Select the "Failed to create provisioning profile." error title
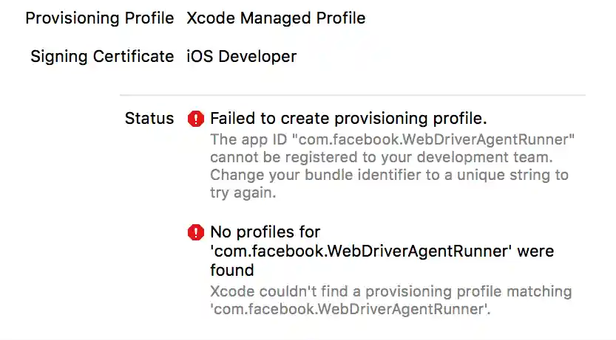Viewport: 616px width, 340px height. pyautogui.click(x=348, y=119)
